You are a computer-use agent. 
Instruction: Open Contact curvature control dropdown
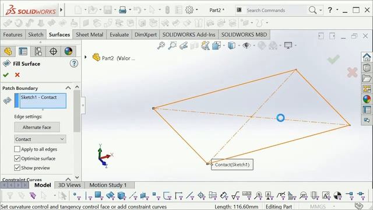click(40, 139)
